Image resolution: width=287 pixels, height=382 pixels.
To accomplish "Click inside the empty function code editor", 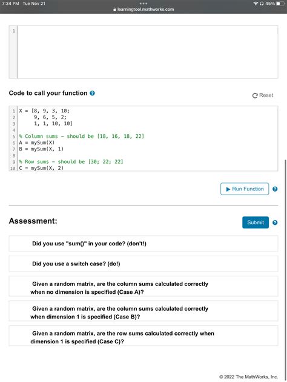I will point(147,52).
